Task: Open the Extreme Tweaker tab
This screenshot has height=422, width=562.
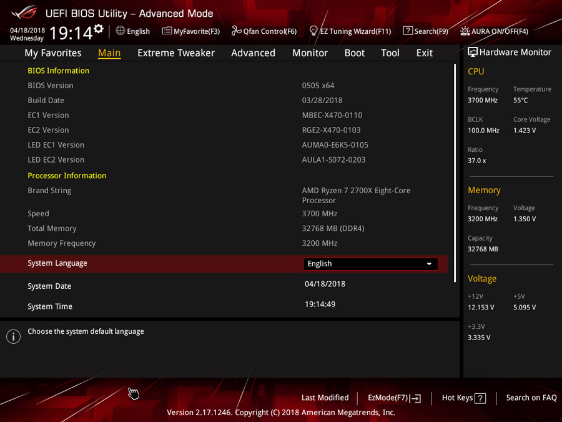Action: pyautogui.click(x=176, y=53)
